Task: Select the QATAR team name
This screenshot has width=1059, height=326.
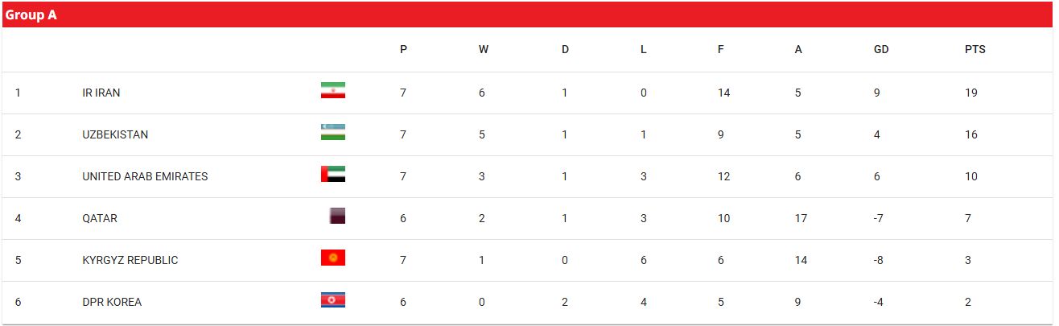Action: (100, 218)
